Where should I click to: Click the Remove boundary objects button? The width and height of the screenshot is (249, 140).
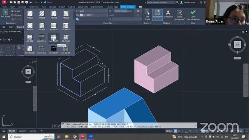[16, 15]
